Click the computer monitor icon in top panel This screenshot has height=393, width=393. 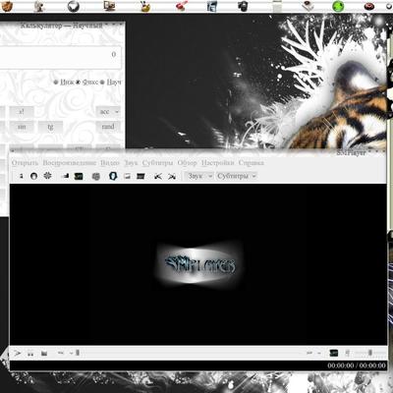(109, 6)
